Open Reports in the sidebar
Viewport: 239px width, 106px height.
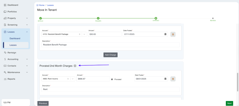(11, 79)
